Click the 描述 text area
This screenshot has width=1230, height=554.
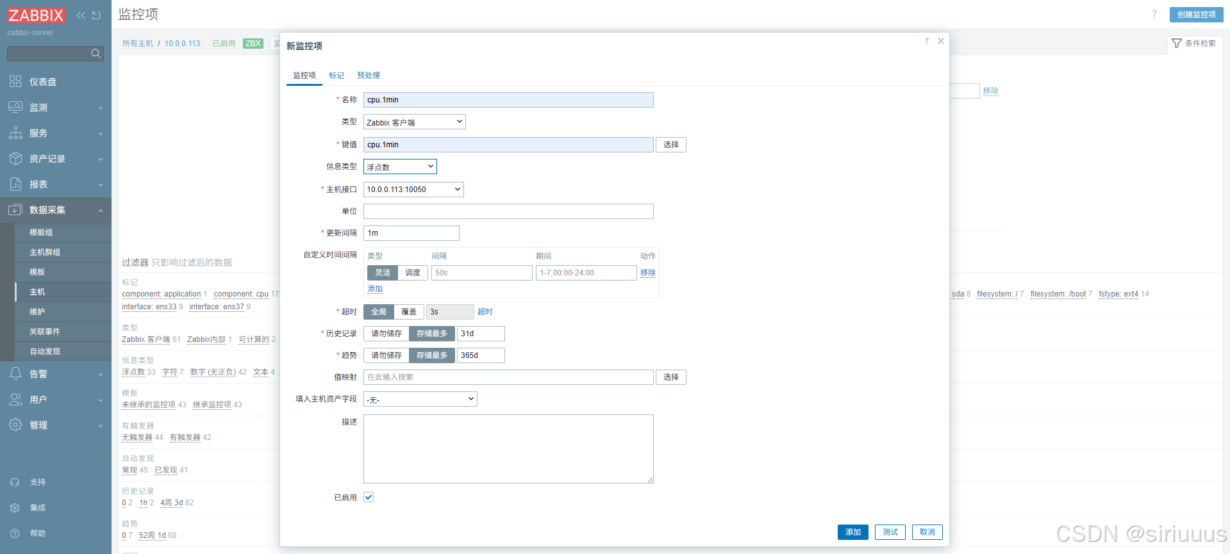[508, 449]
